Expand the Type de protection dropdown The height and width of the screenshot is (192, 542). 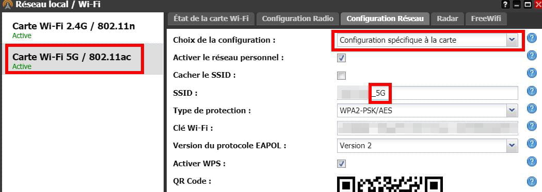(427, 111)
